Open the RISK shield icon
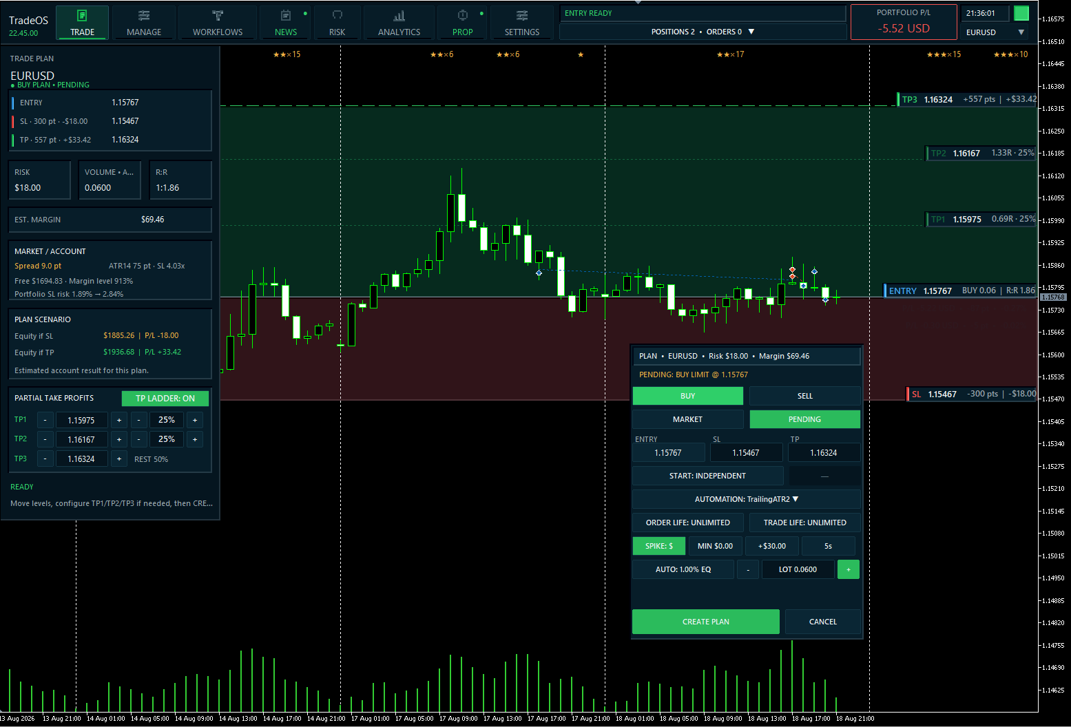The image size is (1071, 727). coord(337,16)
